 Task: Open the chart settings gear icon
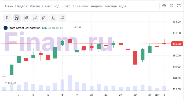(164, 6)
